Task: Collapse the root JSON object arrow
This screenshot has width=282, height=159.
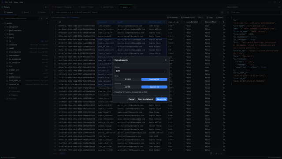Action: 228,18
